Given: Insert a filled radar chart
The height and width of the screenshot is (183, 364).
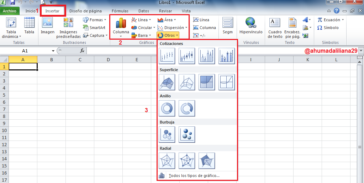Looking at the screenshot, I should pyautogui.click(x=207, y=161).
